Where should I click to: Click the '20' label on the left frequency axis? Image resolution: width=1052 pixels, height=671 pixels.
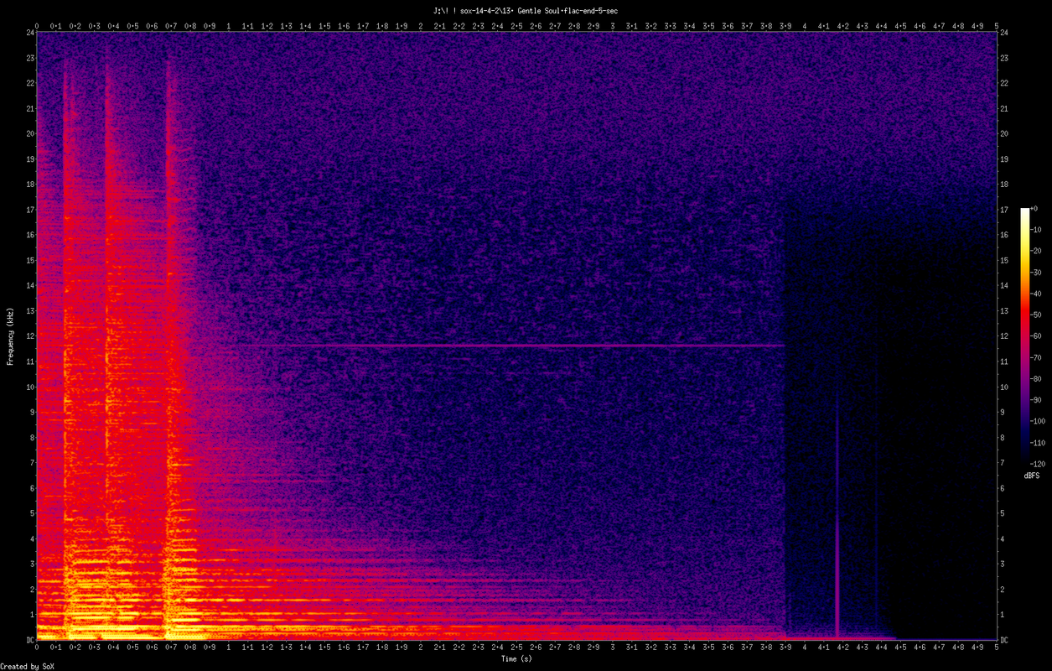coord(29,133)
